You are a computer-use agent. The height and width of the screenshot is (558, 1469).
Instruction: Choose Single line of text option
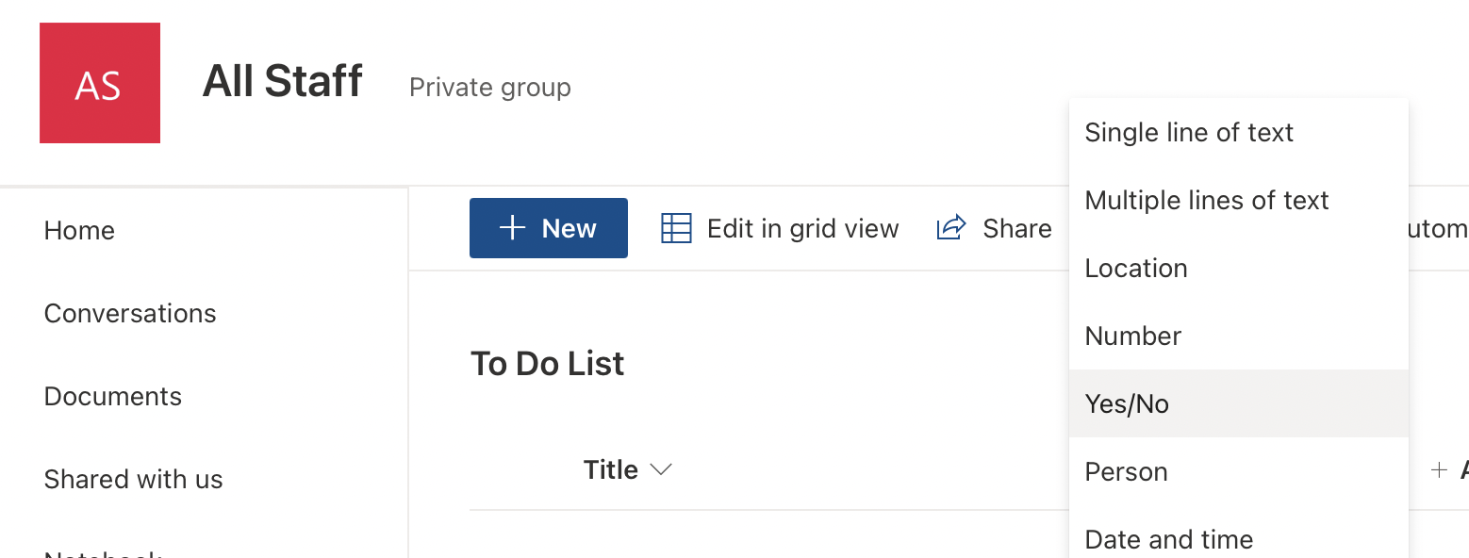[x=1189, y=132]
